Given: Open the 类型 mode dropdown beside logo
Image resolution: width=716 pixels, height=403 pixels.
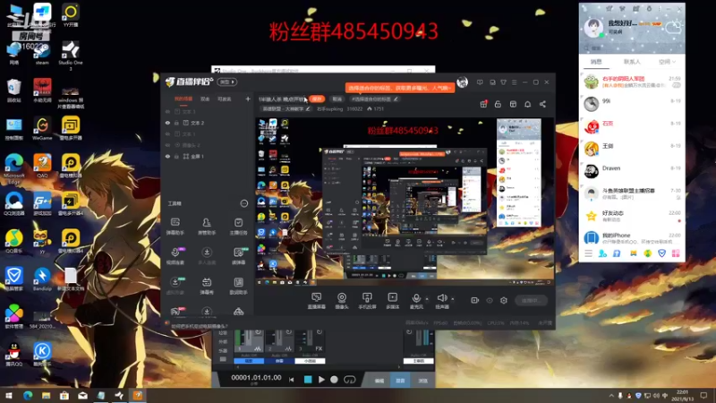Looking at the screenshot, I should [x=227, y=82].
